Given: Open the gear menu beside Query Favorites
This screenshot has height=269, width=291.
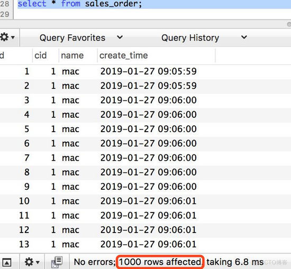Looking at the screenshot, I should tap(7, 38).
